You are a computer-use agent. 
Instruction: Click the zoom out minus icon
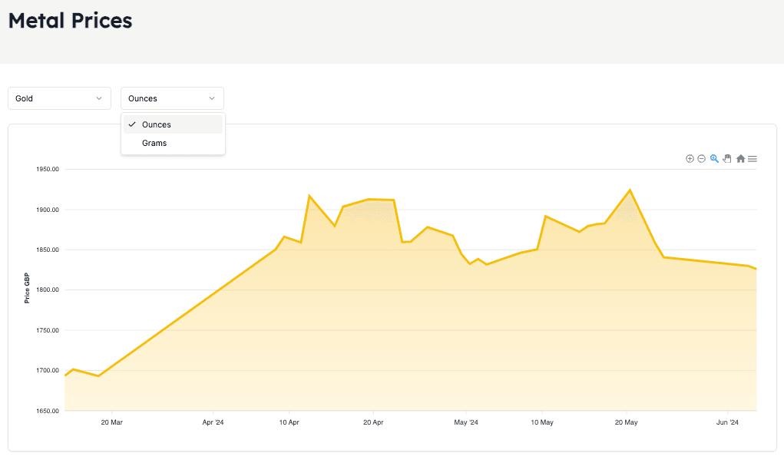(701, 159)
